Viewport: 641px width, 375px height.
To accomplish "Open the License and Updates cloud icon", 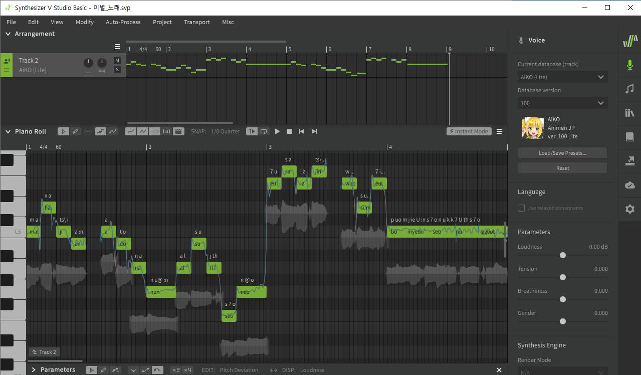I will coord(629,185).
